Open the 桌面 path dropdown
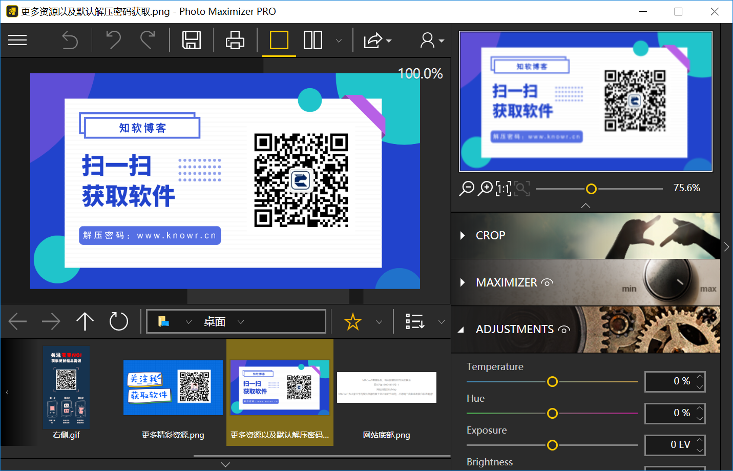733x471 pixels. (241, 322)
